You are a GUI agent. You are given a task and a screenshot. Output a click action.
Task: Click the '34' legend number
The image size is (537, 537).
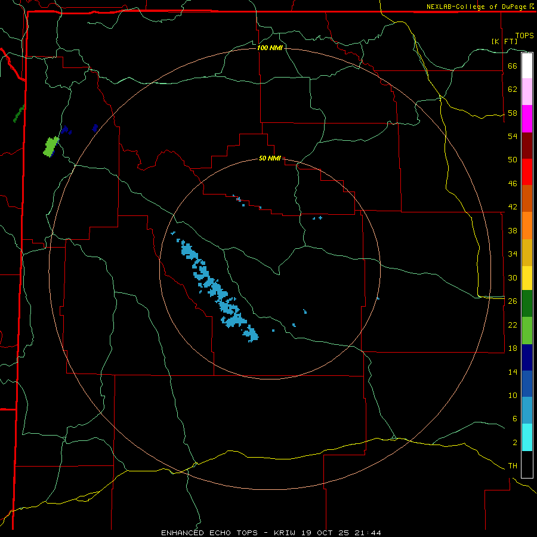pos(513,254)
